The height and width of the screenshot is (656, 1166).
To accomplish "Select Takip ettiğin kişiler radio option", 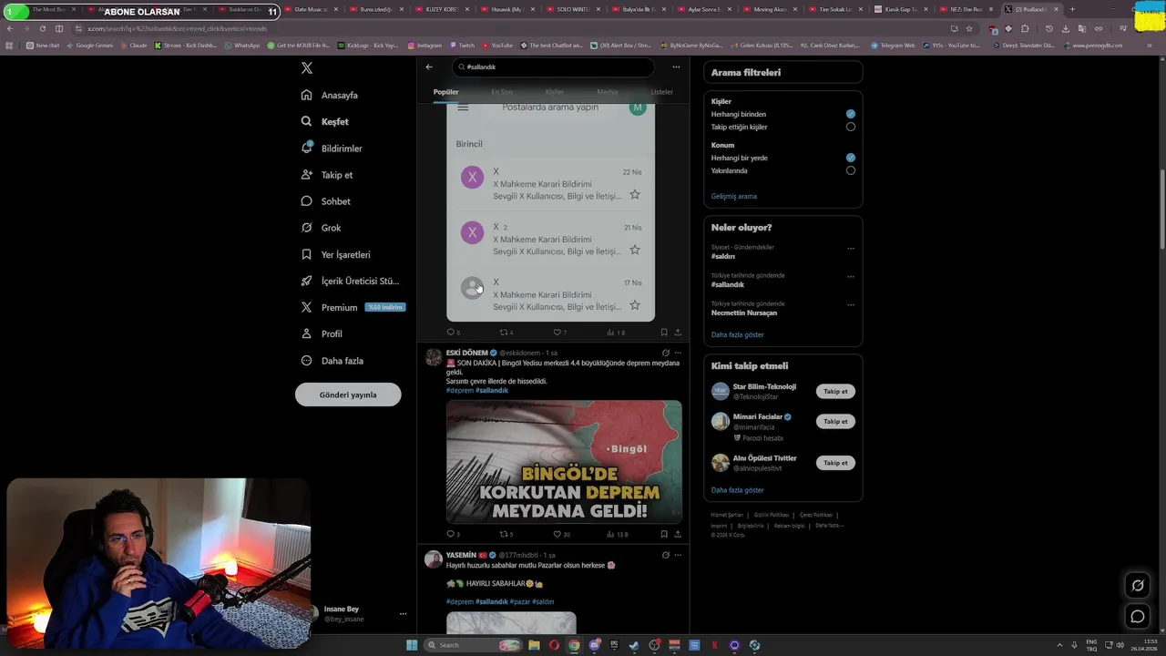I will coord(851,127).
